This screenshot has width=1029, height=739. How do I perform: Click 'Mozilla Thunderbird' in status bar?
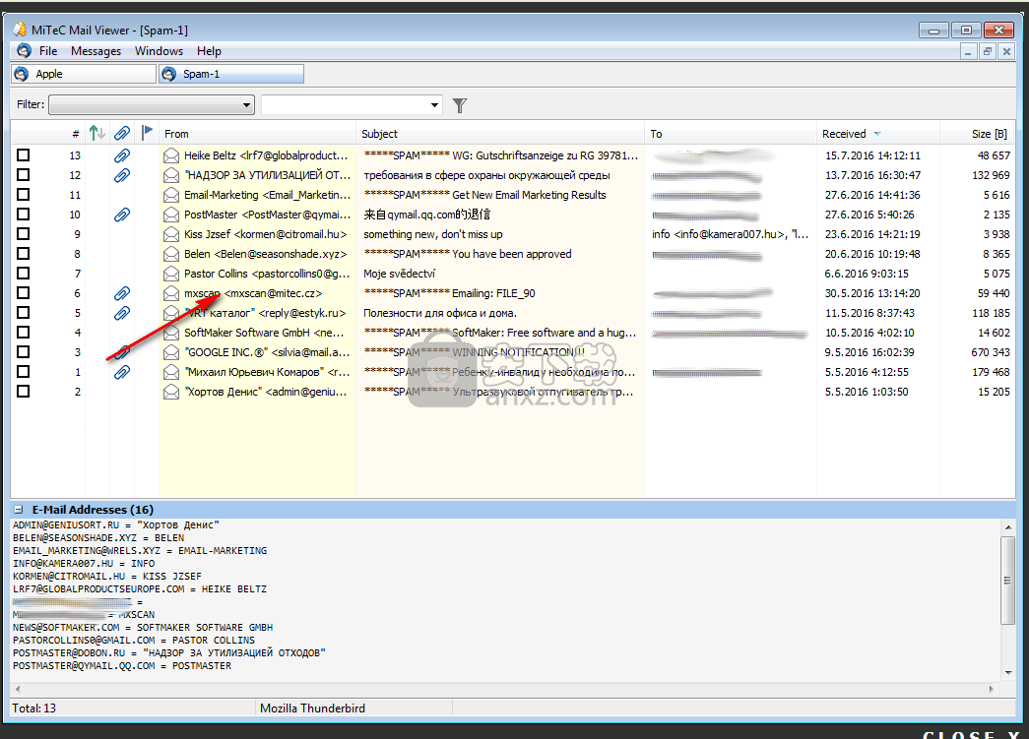(x=312, y=708)
